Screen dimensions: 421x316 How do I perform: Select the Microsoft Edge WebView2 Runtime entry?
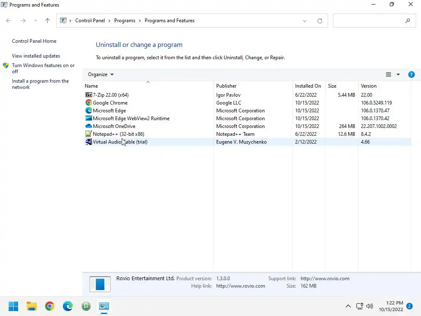131,118
